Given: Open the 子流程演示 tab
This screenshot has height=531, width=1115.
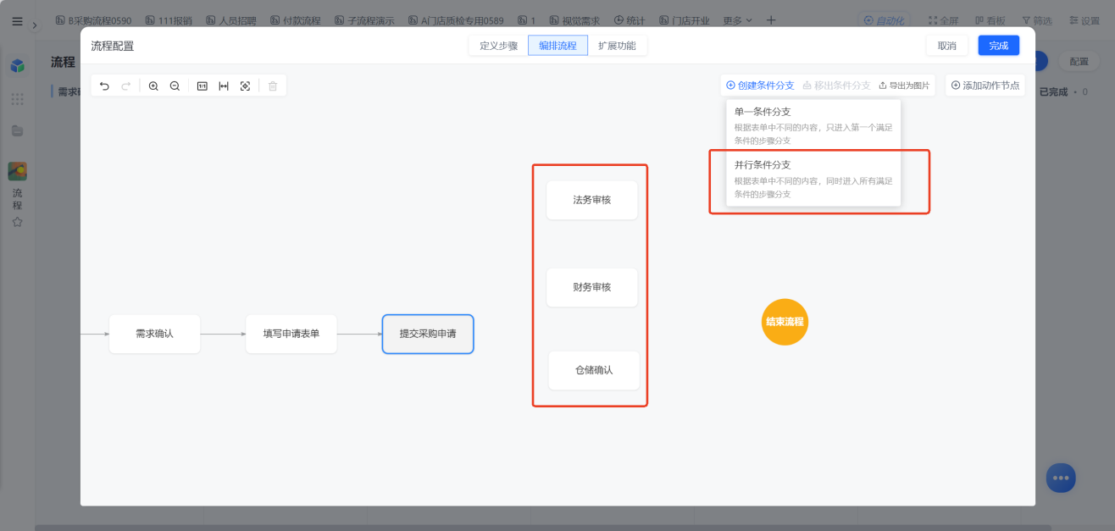Looking at the screenshot, I should 364,20.
